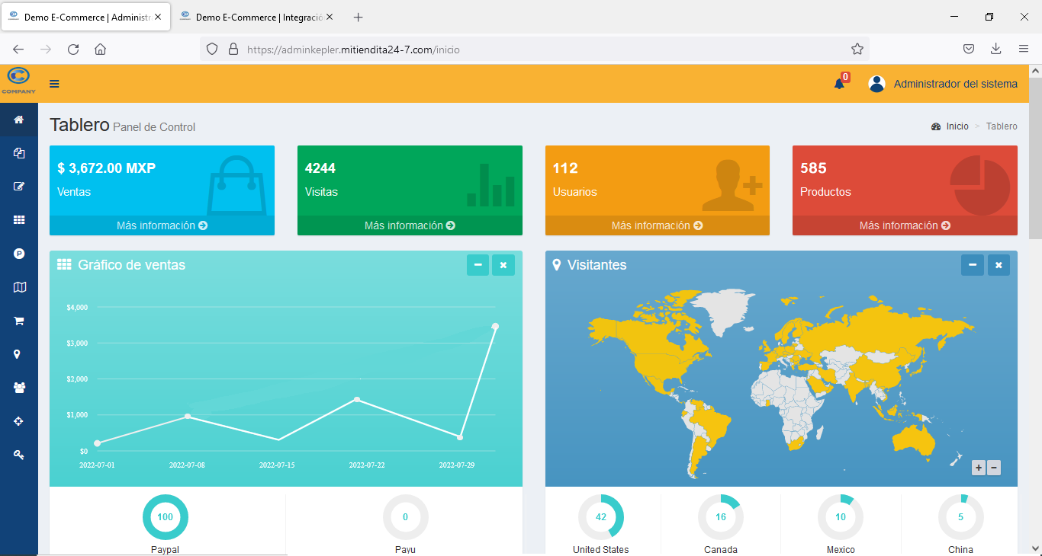Click the home icon in the sidebar

pos(19,120)
